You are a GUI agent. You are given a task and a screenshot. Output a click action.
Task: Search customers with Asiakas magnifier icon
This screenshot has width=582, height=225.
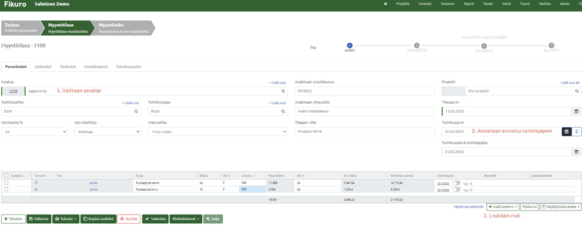point(283,91)
